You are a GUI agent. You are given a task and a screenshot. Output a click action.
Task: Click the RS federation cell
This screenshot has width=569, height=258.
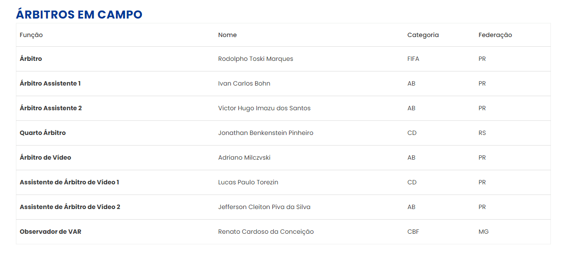[482, 133]
